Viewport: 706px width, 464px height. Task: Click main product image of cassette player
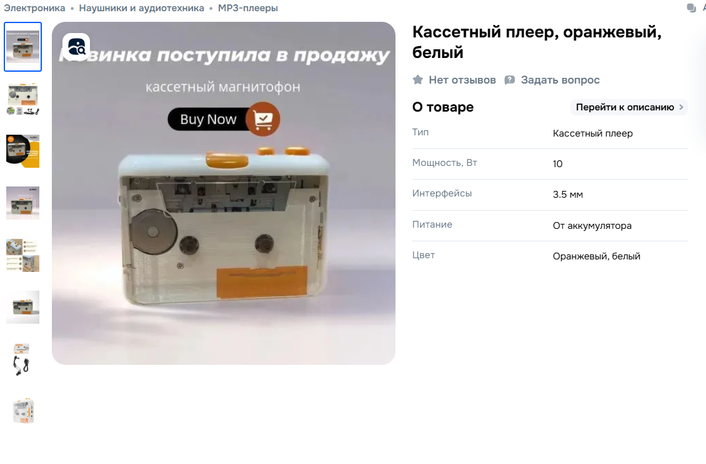224,193
